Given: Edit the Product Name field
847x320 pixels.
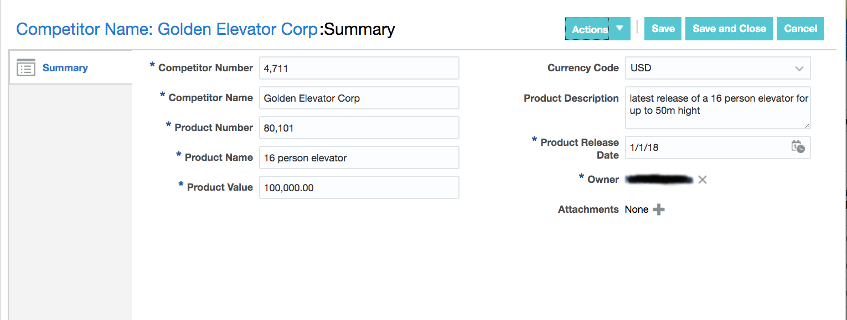Looking at the screenshot, I should [x=359, y=158].
